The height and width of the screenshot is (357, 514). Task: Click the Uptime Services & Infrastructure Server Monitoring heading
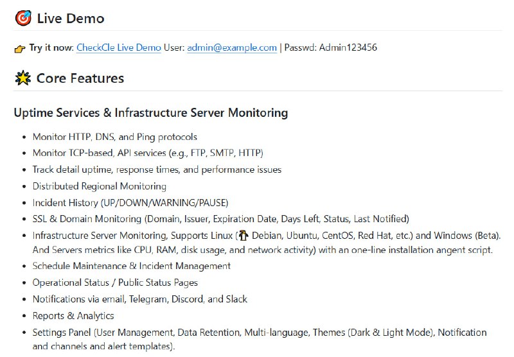[150, 113]
